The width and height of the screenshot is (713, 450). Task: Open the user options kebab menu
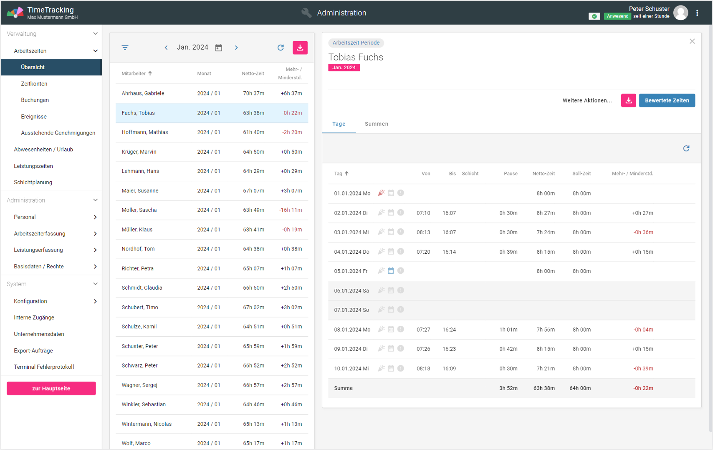pos(697,13)
